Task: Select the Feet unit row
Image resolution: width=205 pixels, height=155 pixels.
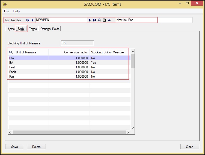Action: pos(69,67)
